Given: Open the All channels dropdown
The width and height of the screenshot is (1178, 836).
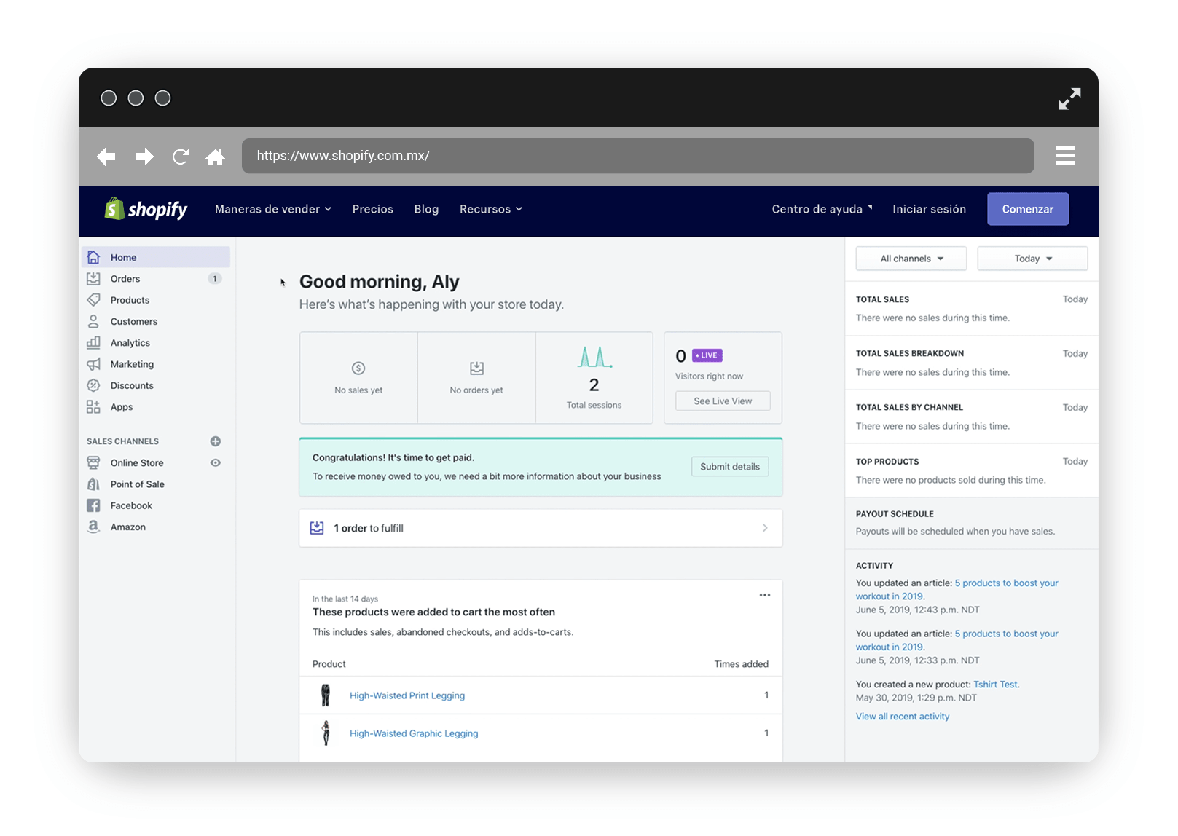Looking at the screenshot, I should click(x=911, y=259).
